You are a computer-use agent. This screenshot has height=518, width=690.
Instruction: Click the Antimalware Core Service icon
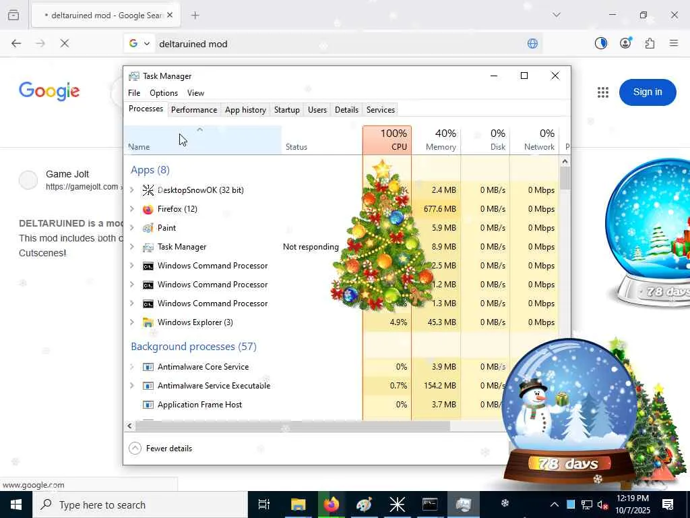(148, 367)
